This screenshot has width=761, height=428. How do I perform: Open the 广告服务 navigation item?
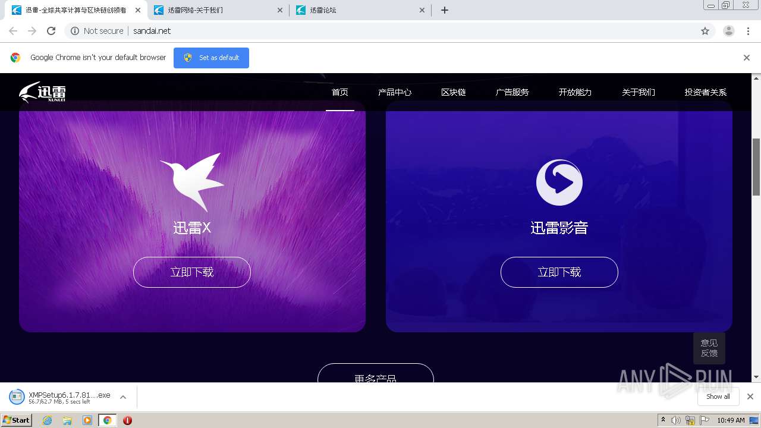[x=512, y=92]
